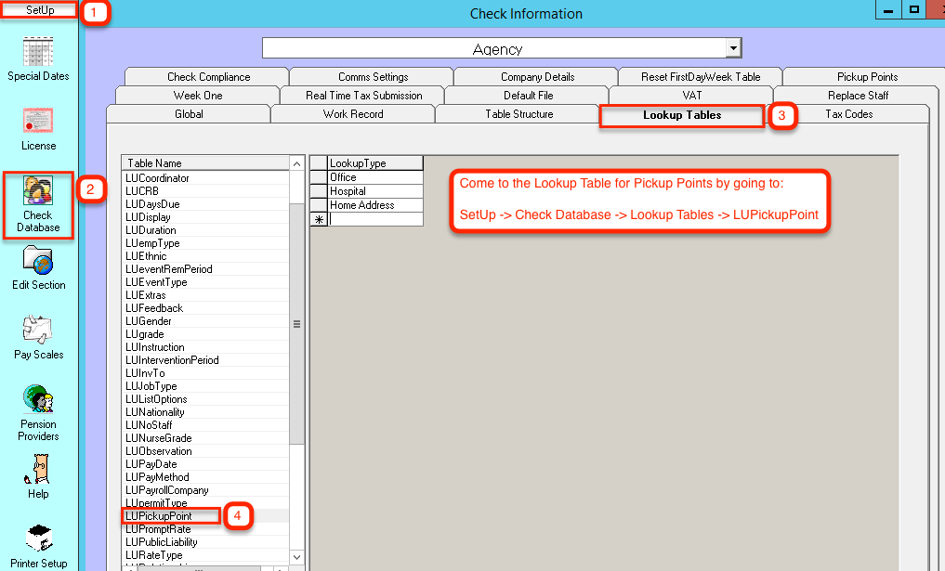Click the Help icon in sidebar
The width and height of the screenshot is (945, 571).
[38, 470]
